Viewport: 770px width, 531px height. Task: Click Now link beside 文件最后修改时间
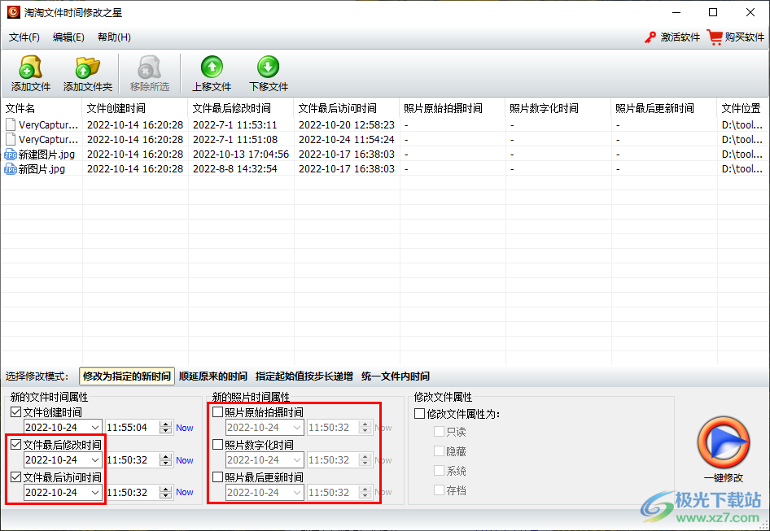click(x=185, y=460)
